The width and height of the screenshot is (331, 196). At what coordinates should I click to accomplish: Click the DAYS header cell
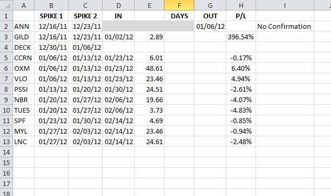179,16
